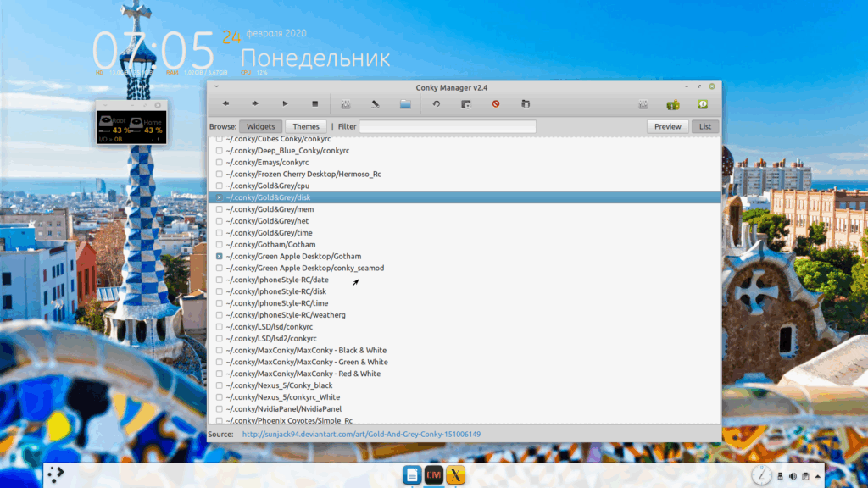Uncheck Green Apple Desktop/Gotham checkbox
This screenshot has width=868, height=488.
[x=220, y=256]
